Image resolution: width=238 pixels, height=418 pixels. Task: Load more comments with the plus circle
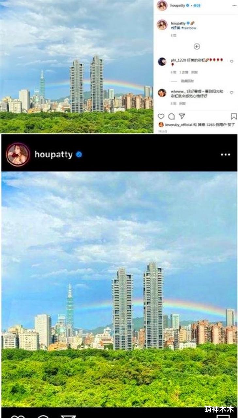pos(197,46)
